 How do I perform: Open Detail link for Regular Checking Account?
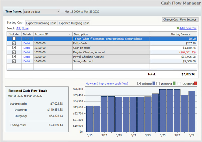pyautogui.click(x=27, y=52)
